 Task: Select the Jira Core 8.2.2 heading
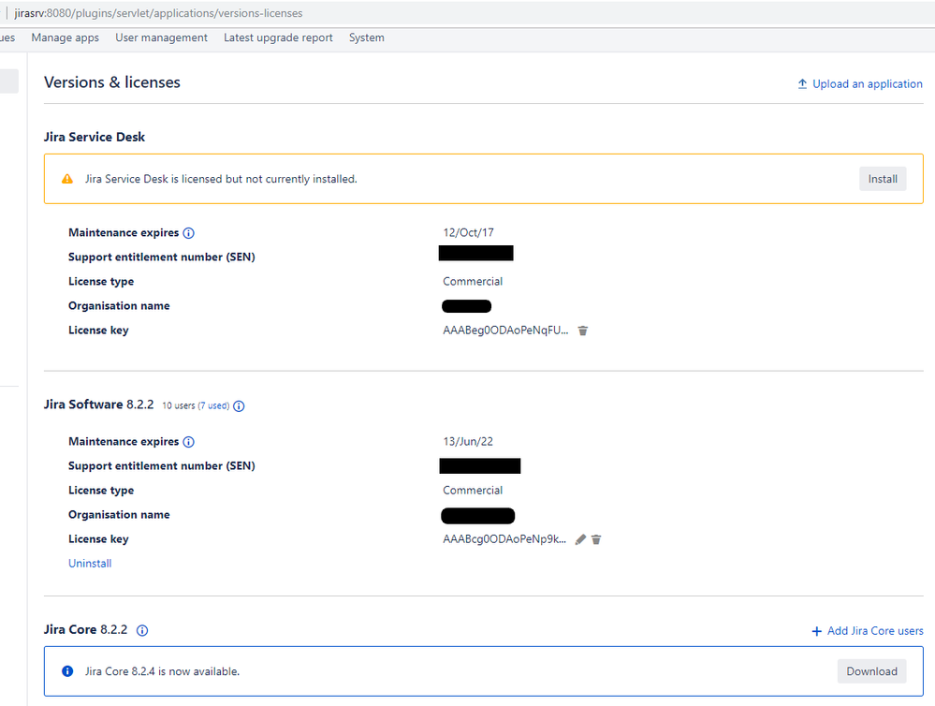[85, 629]
